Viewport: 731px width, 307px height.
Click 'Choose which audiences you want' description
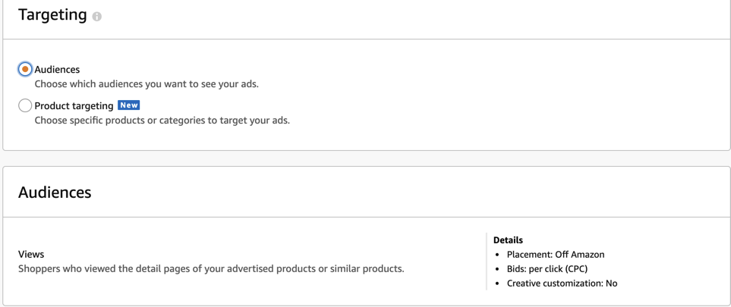click(x=147, y=84)
